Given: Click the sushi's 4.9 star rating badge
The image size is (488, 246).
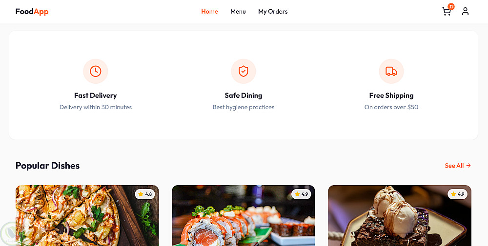Looking at the screenshot, I should pos(301,194).
